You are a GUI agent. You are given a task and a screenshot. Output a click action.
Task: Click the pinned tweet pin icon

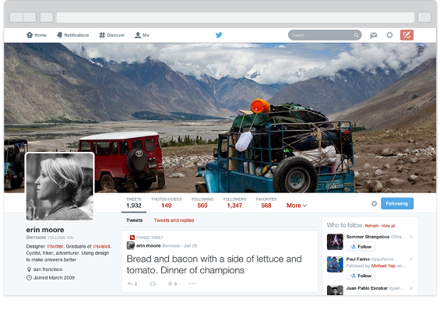pos(132,238)
